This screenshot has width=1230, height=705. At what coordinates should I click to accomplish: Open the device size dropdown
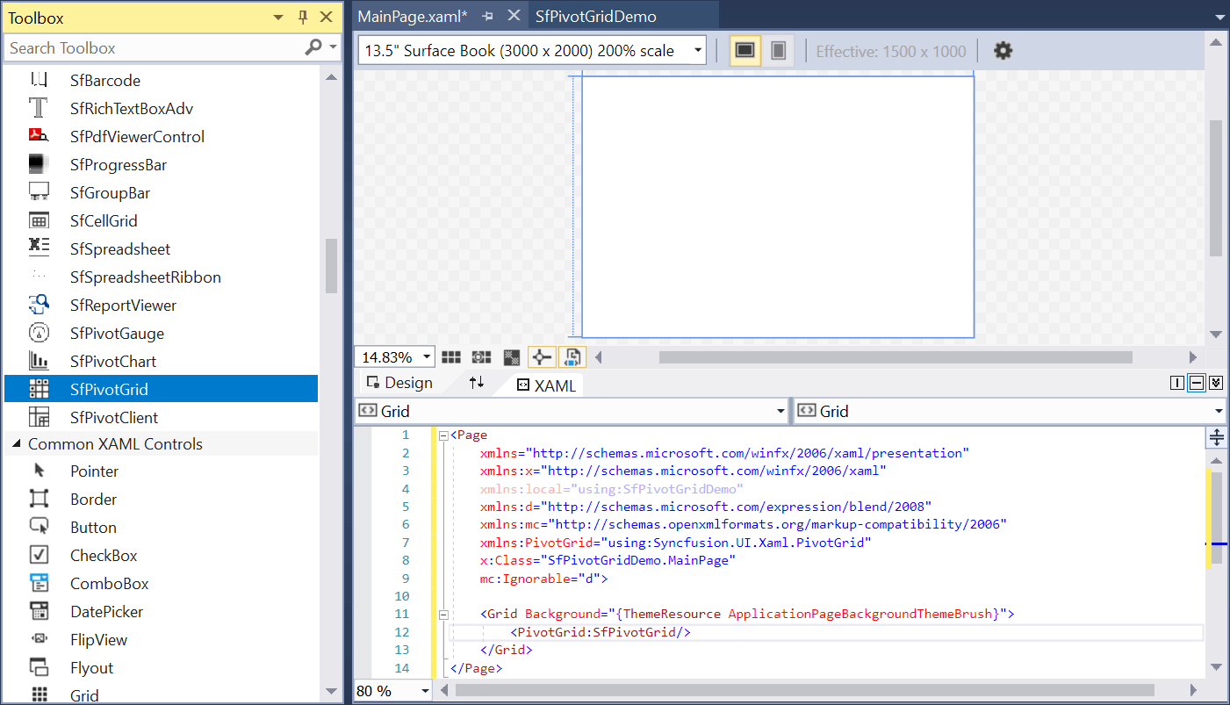click(532, 51)
